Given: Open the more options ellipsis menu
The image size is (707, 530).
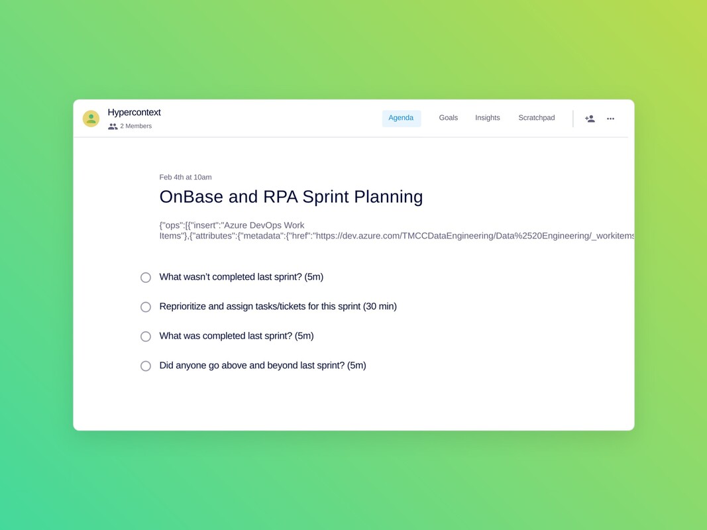Looking at the screenshot, I should tap(610, 118).
